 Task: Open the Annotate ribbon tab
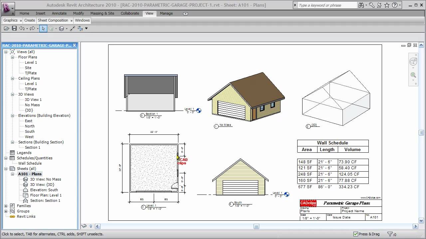[x=59, y=13]
